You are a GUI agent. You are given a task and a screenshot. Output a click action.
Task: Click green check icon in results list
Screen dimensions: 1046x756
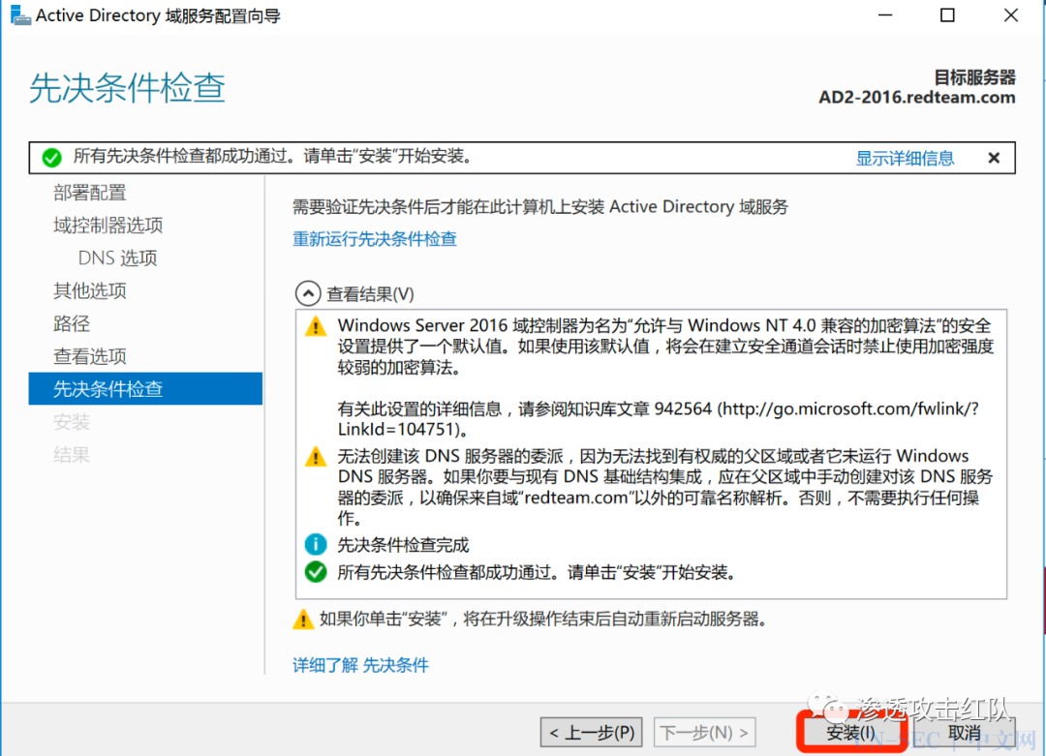click(x=316, y=572)
